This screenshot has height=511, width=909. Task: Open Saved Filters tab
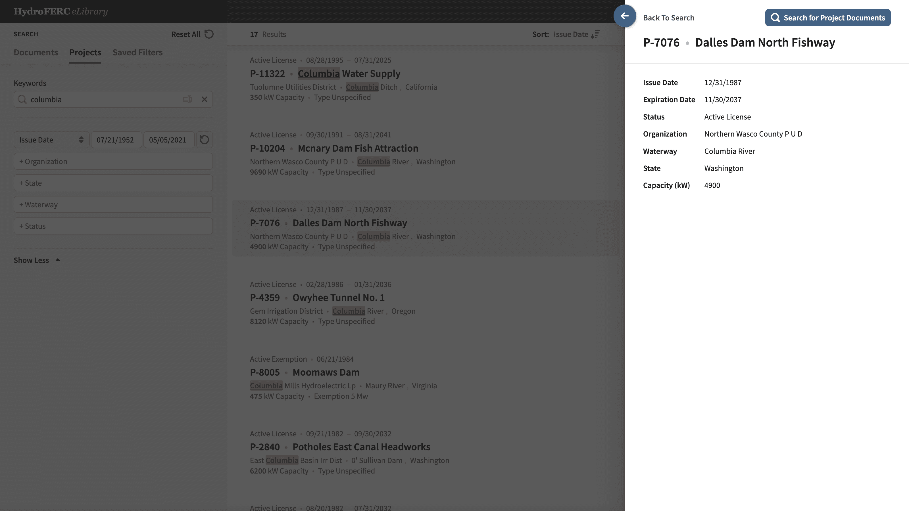pyautogui.click(x=137, y=52)
